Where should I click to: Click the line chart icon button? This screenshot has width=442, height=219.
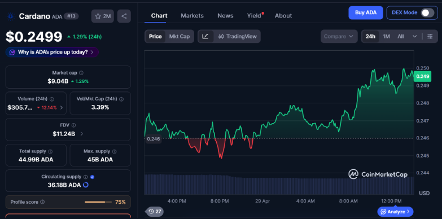coord(205,36)
